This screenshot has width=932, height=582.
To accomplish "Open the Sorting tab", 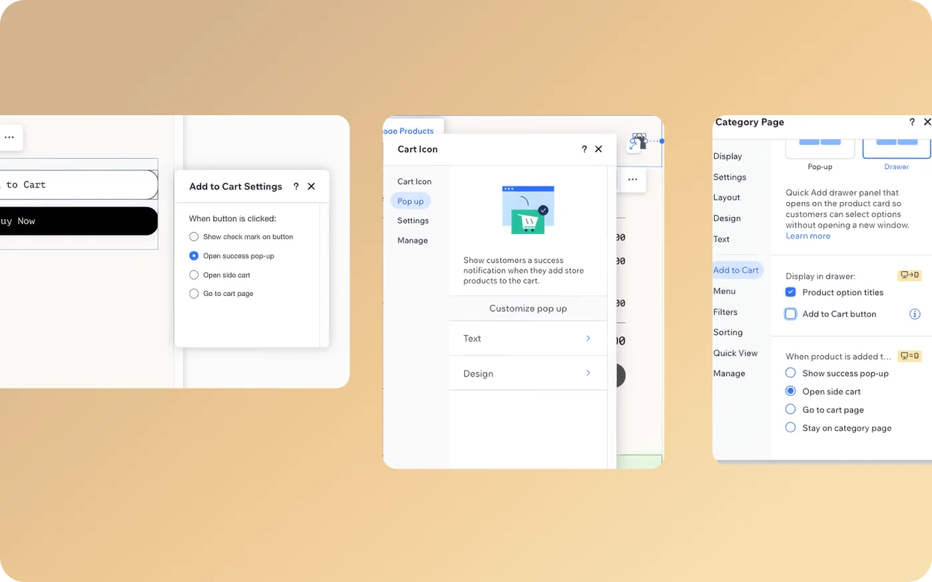I will (728, 333).
